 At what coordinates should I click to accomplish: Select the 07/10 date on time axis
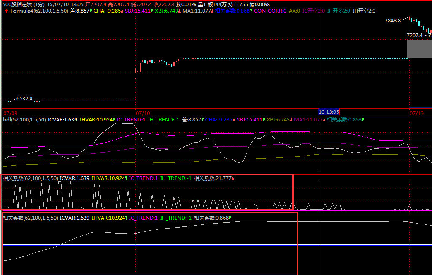pos(143,113)
